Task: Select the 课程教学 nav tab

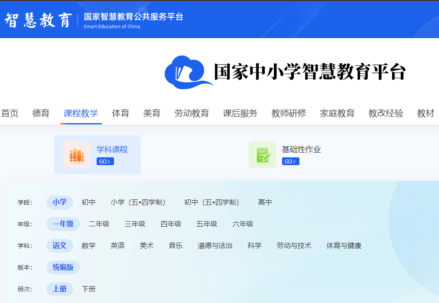Action: coord(81,113)
